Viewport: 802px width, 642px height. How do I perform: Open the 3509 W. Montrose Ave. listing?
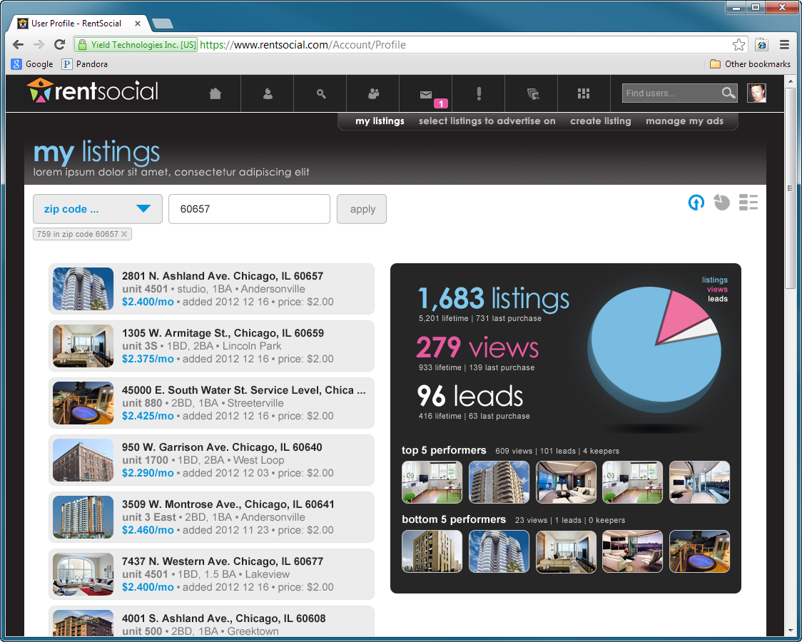(212, 516)
